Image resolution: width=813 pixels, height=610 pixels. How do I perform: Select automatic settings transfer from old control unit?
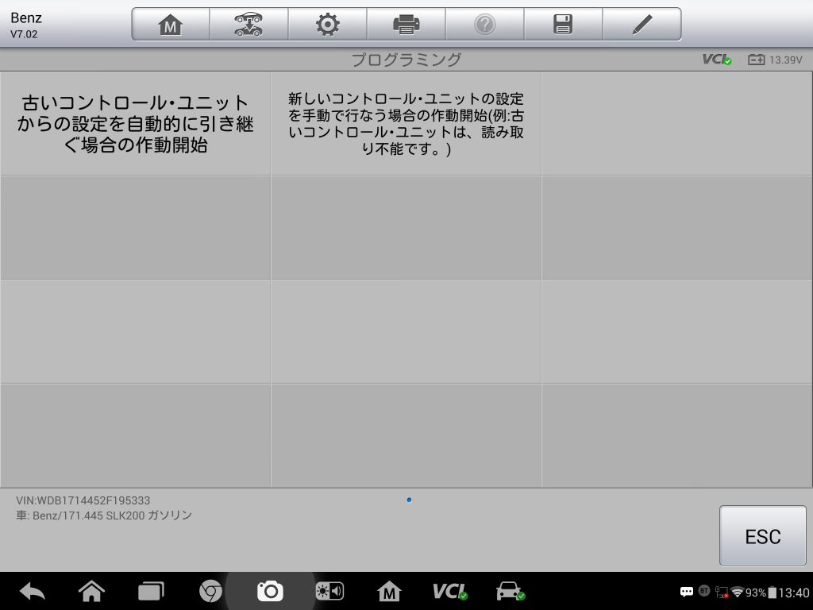pos(135,124)
